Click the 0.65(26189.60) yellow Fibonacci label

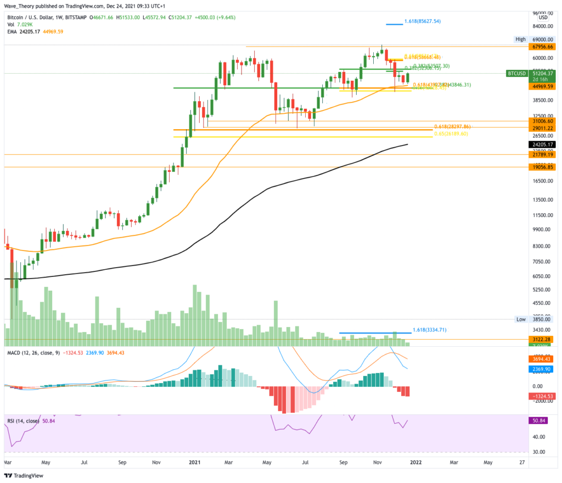[451, 134]
